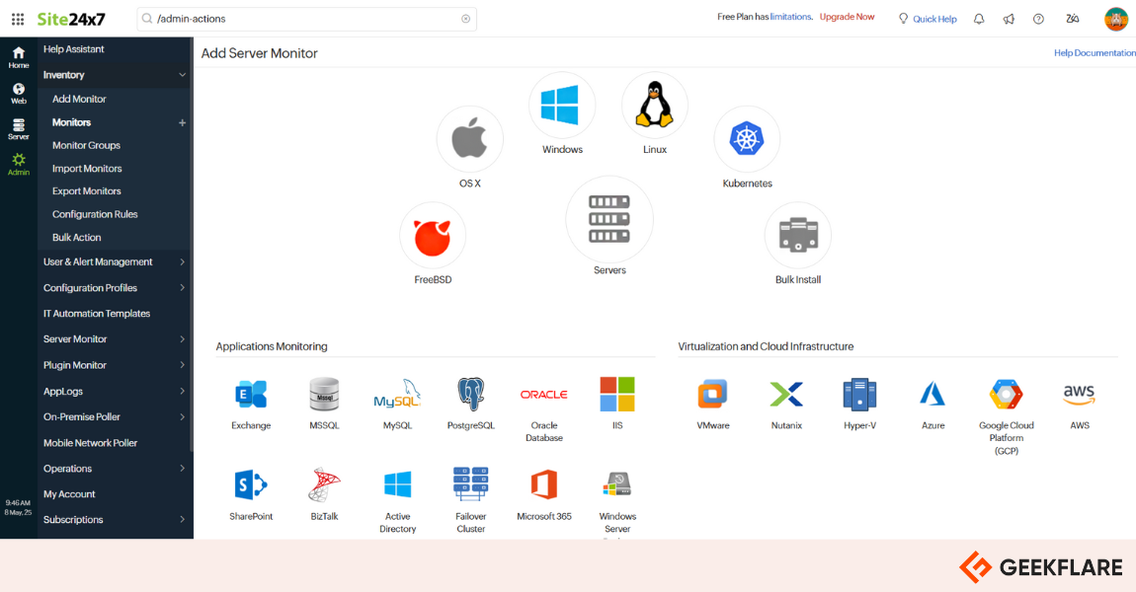The width and height of the screenshot is (1136, 592).
Task: Open the Bulk Install icon
Action: click(797, 235)
